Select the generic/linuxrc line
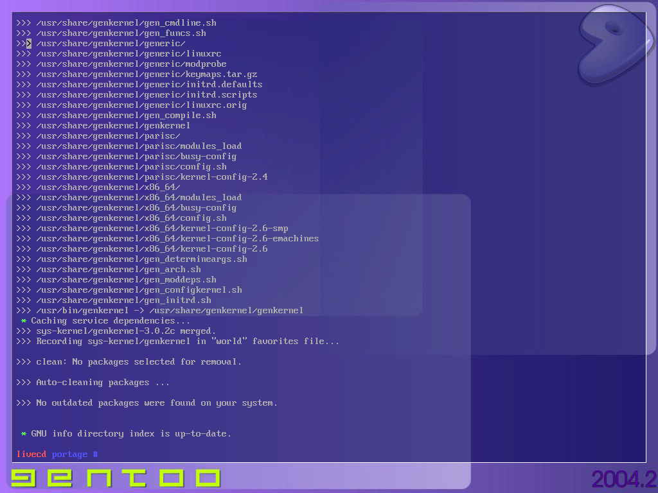The width and height of the screenshot is (658, 493). 119,54
